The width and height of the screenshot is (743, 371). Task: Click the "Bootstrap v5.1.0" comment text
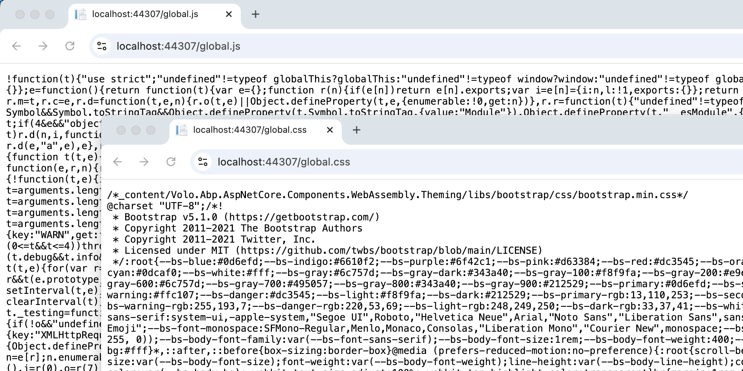[171, 217]
